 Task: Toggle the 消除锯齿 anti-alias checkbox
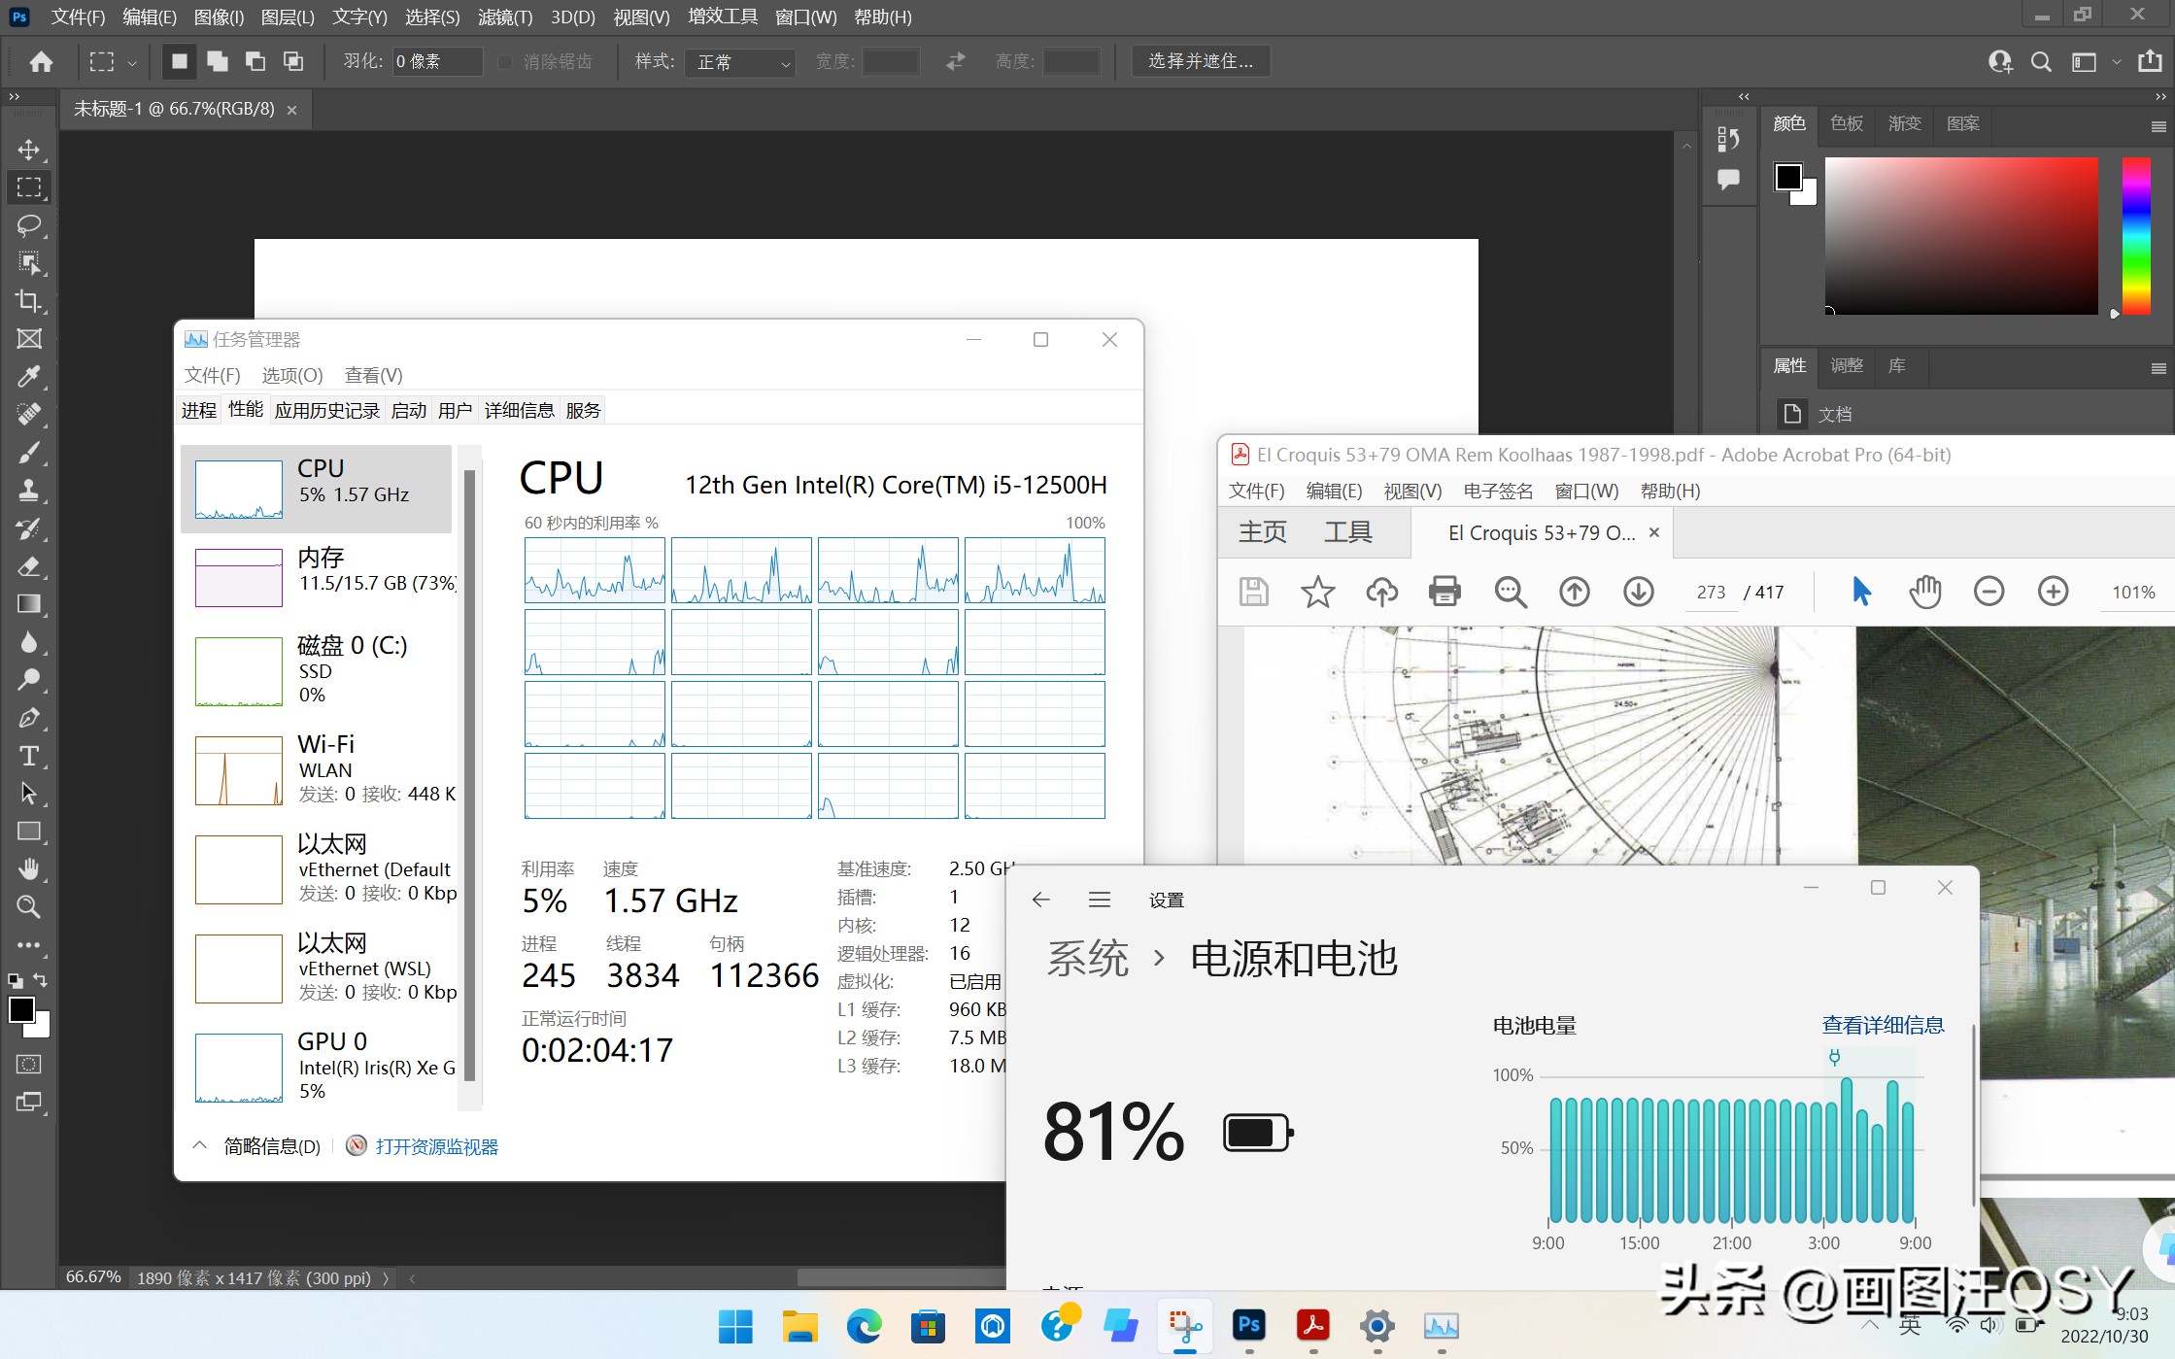[505, 62]
